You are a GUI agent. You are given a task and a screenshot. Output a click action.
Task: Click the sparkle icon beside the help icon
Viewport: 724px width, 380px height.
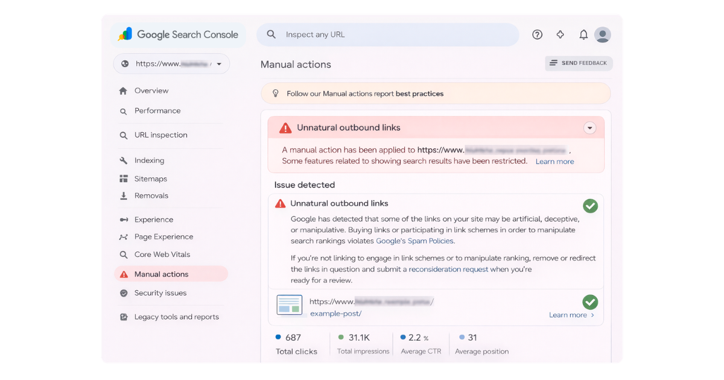point(560,34)
